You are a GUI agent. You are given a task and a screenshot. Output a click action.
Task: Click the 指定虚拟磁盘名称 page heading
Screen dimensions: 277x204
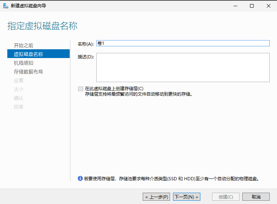[x=42, y=26]
